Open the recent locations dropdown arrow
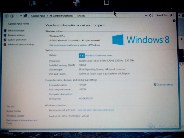This screenshot has width=184, height=138. 17,16
